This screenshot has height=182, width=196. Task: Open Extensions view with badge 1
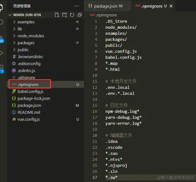2,69
